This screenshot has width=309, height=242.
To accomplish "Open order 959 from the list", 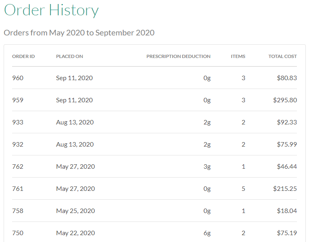I will pos(18,100).
